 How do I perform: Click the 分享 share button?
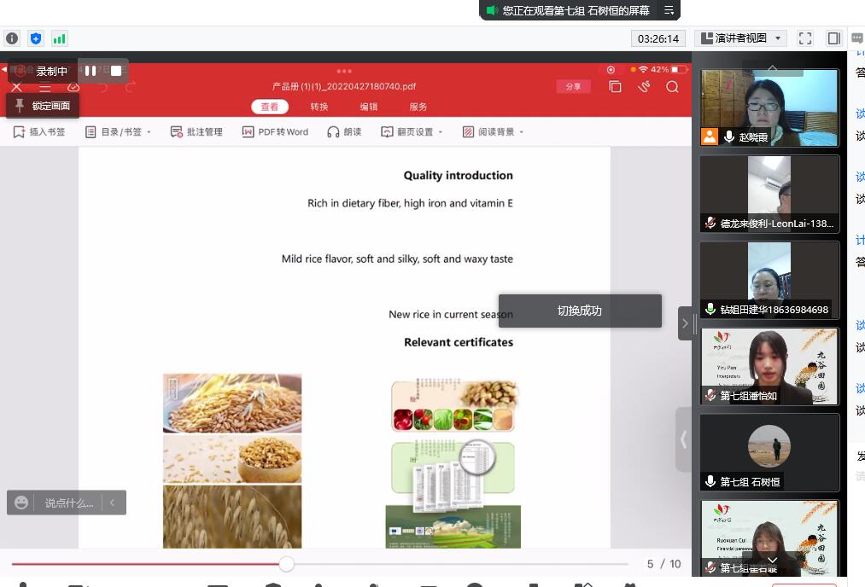(x=573, y=86)
